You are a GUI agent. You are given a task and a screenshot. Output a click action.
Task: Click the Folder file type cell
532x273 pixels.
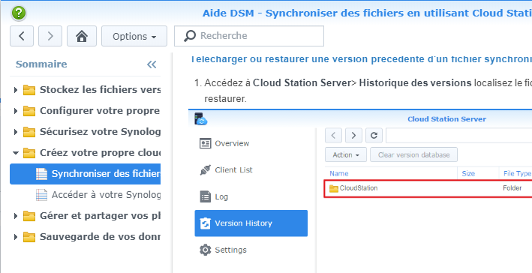coord(512,188)
